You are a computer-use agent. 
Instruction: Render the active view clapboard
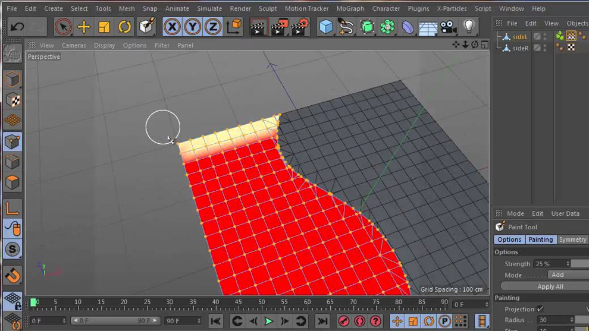(x=258, y=27)
